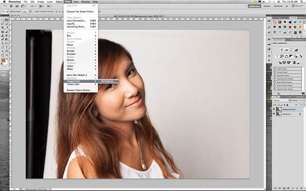Open the Auto-Select Layer dropdown
This screenshot has height=191, width=306.
(27, 12)
